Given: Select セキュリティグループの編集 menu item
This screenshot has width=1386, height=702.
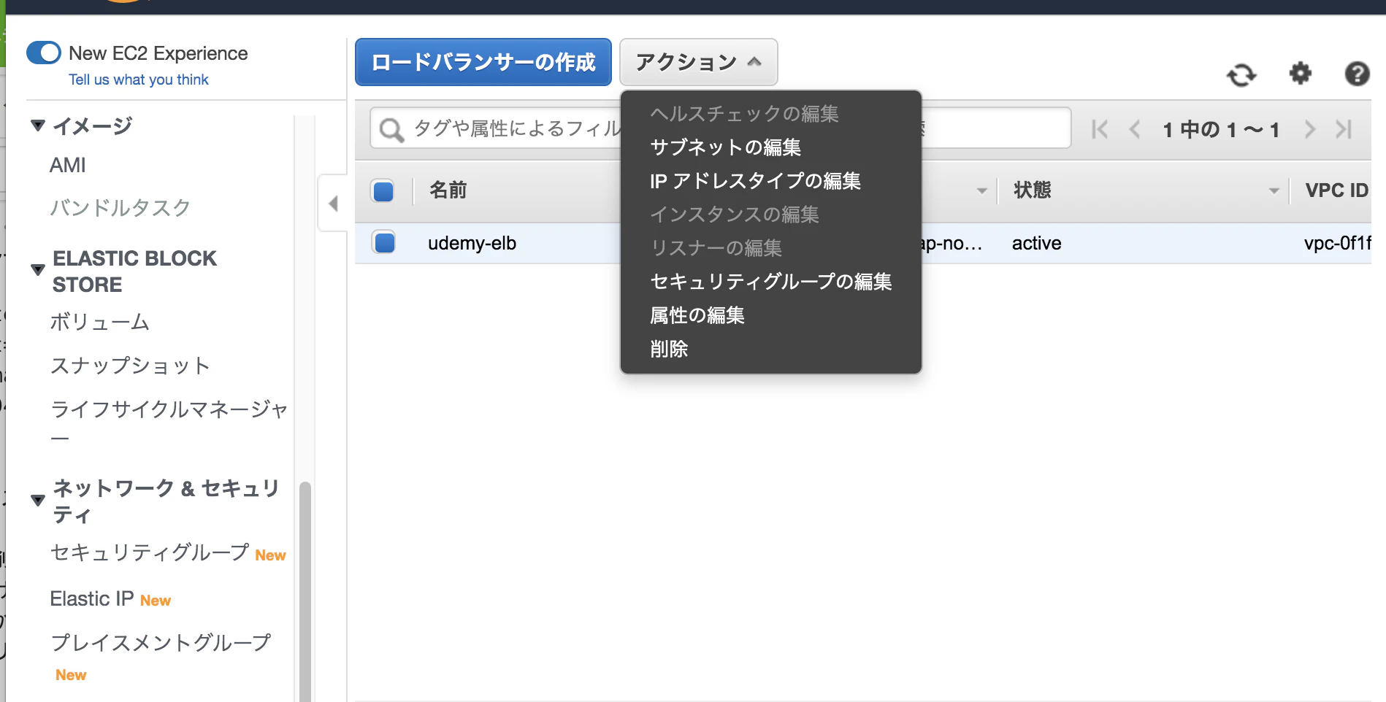Looking at the screenshot, I should (770, 282).
